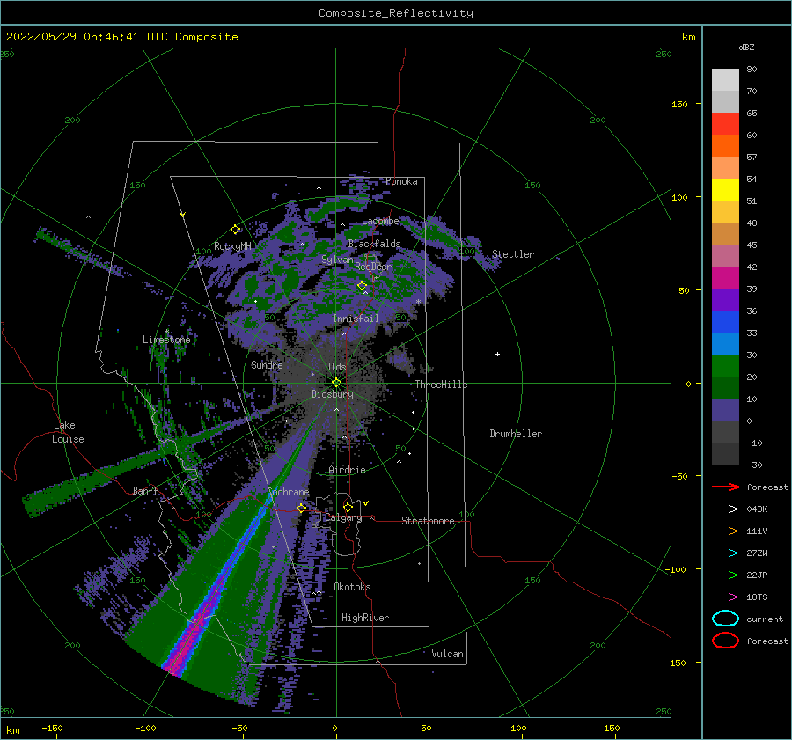Select the 30 dBZ green color swatch
Screen dimensions: 792x740
click(x=725, y=366)
